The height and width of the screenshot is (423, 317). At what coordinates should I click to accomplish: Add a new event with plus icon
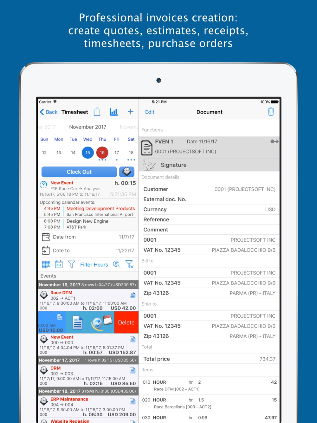click(x=131, y=112)
